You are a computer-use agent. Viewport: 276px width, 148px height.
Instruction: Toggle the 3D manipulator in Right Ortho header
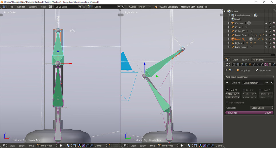[200, 145]
